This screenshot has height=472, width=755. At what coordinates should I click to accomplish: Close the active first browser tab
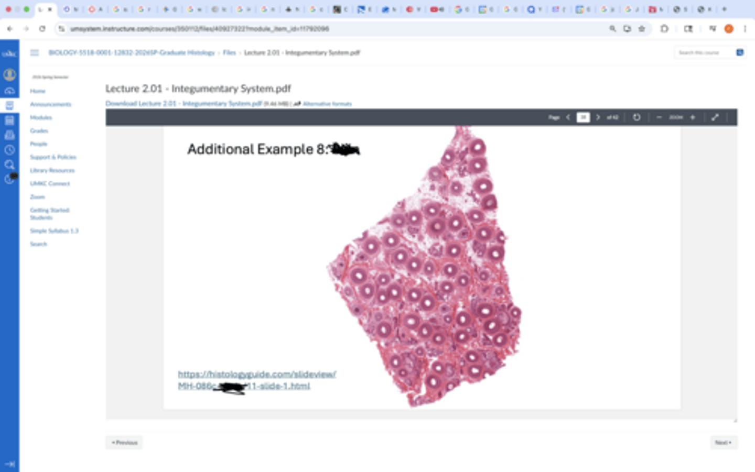(x=50, y=9)
